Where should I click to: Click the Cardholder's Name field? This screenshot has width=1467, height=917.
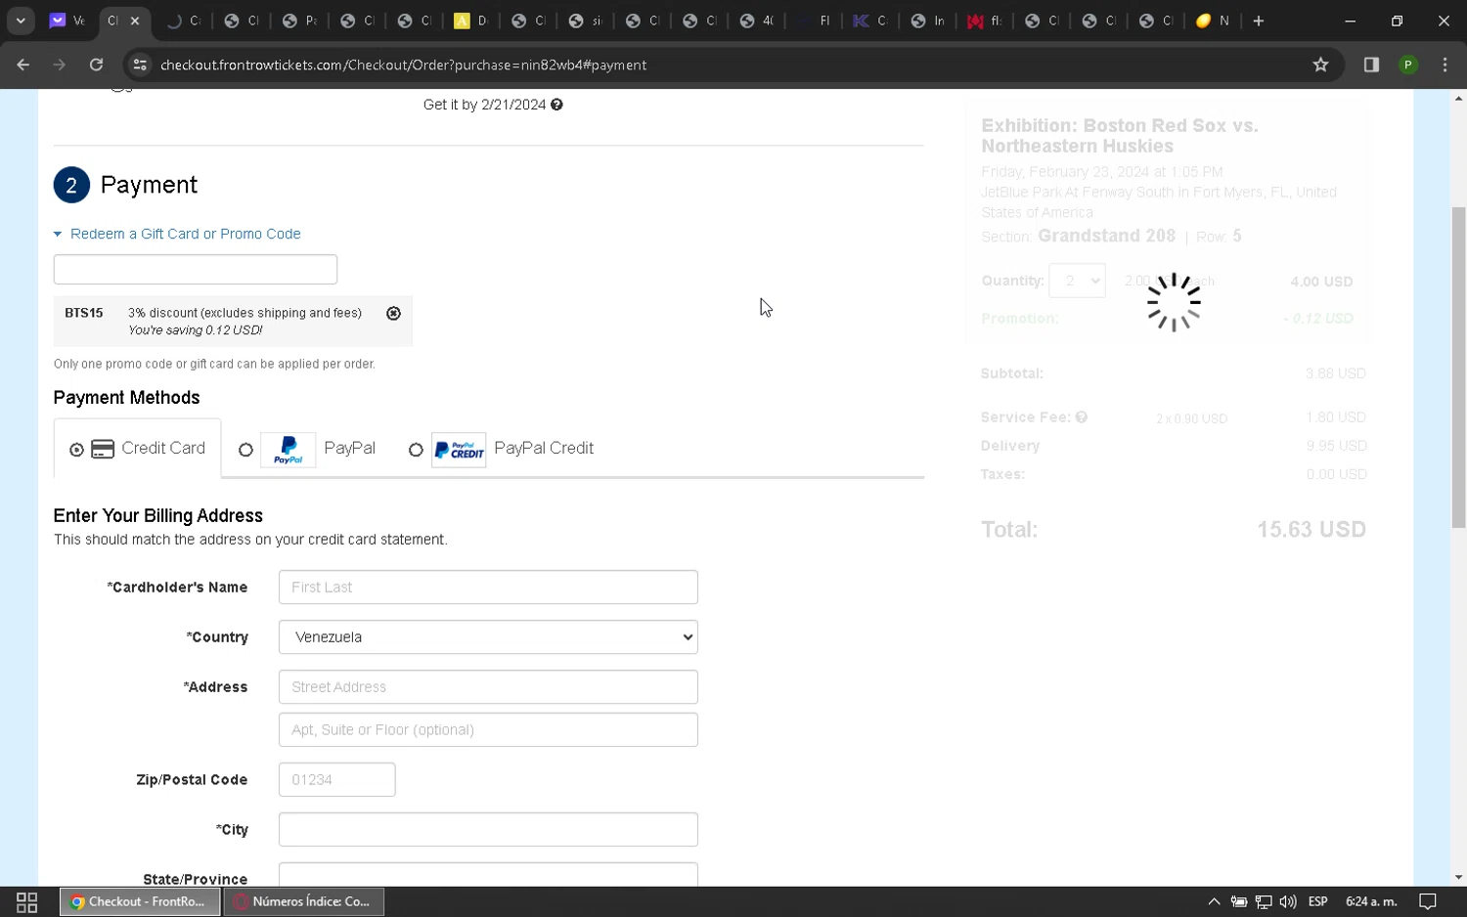coord(488,588)
